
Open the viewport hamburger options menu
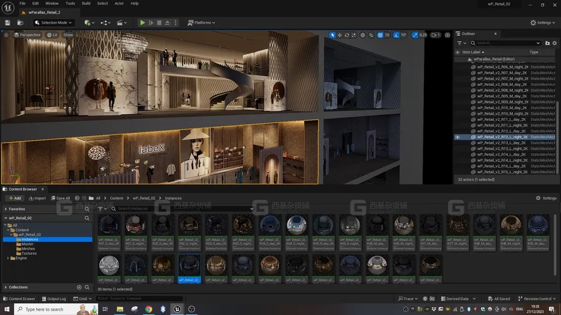point(6,35)
